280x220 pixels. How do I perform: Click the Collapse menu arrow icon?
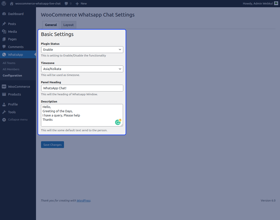coord(4,120)
